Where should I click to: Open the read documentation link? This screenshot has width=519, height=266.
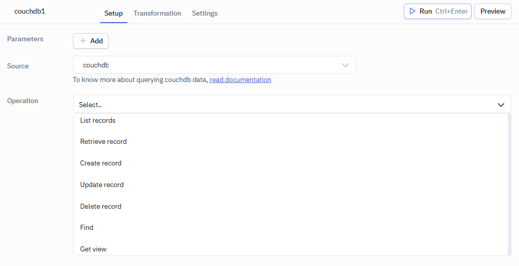(x=240, y=79)
